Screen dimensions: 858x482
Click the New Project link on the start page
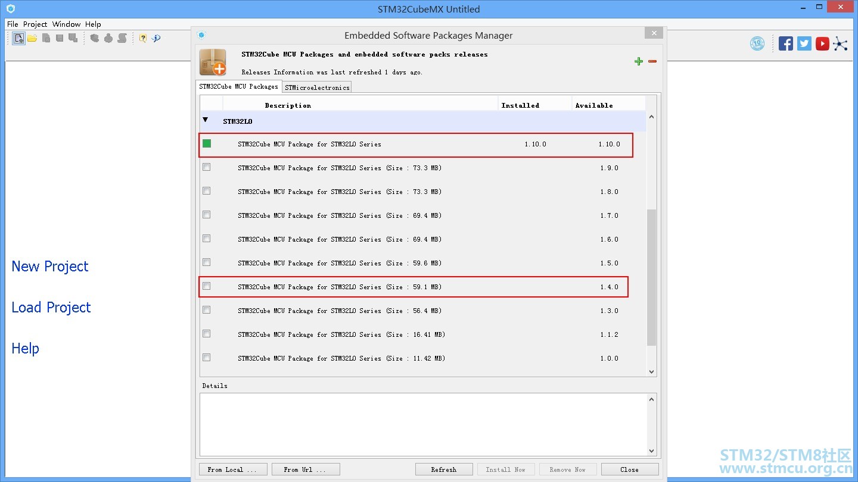coord(50,267)
